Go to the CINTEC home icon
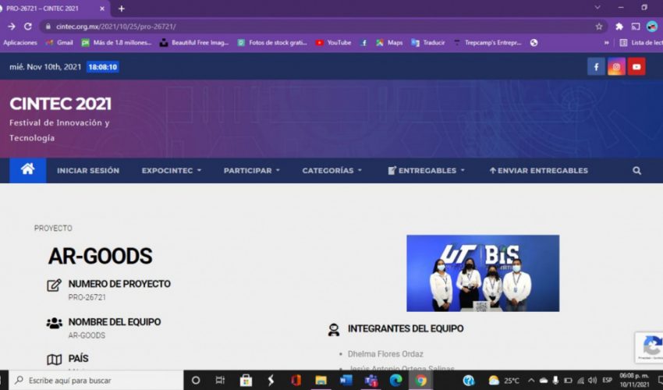The height and width of the screenshot is (390, 663). [27, 170]
